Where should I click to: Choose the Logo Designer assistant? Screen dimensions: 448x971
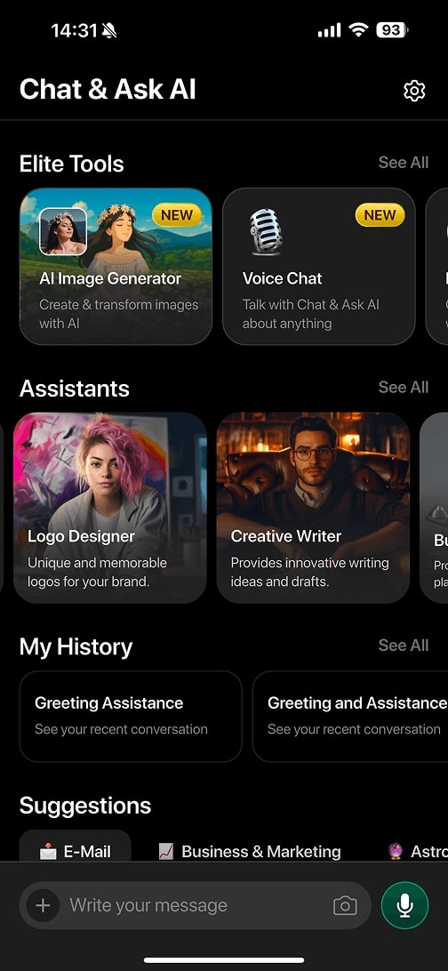[110, 508]
